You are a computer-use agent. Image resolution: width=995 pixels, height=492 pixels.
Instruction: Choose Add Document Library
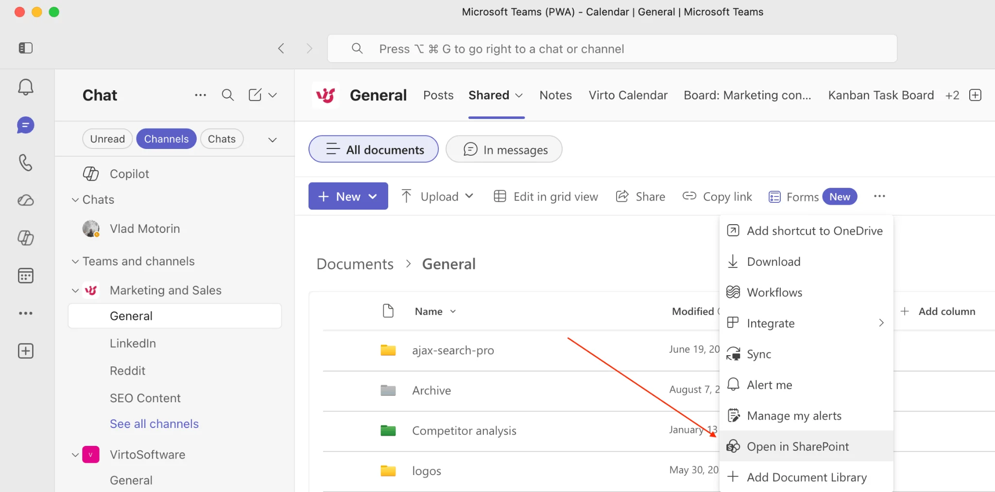pos(806,477)
